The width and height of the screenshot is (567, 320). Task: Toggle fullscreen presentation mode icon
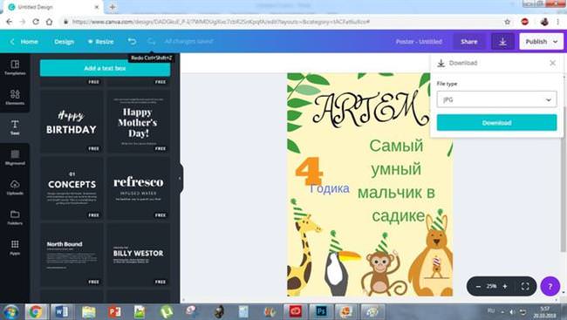(525, 286)
